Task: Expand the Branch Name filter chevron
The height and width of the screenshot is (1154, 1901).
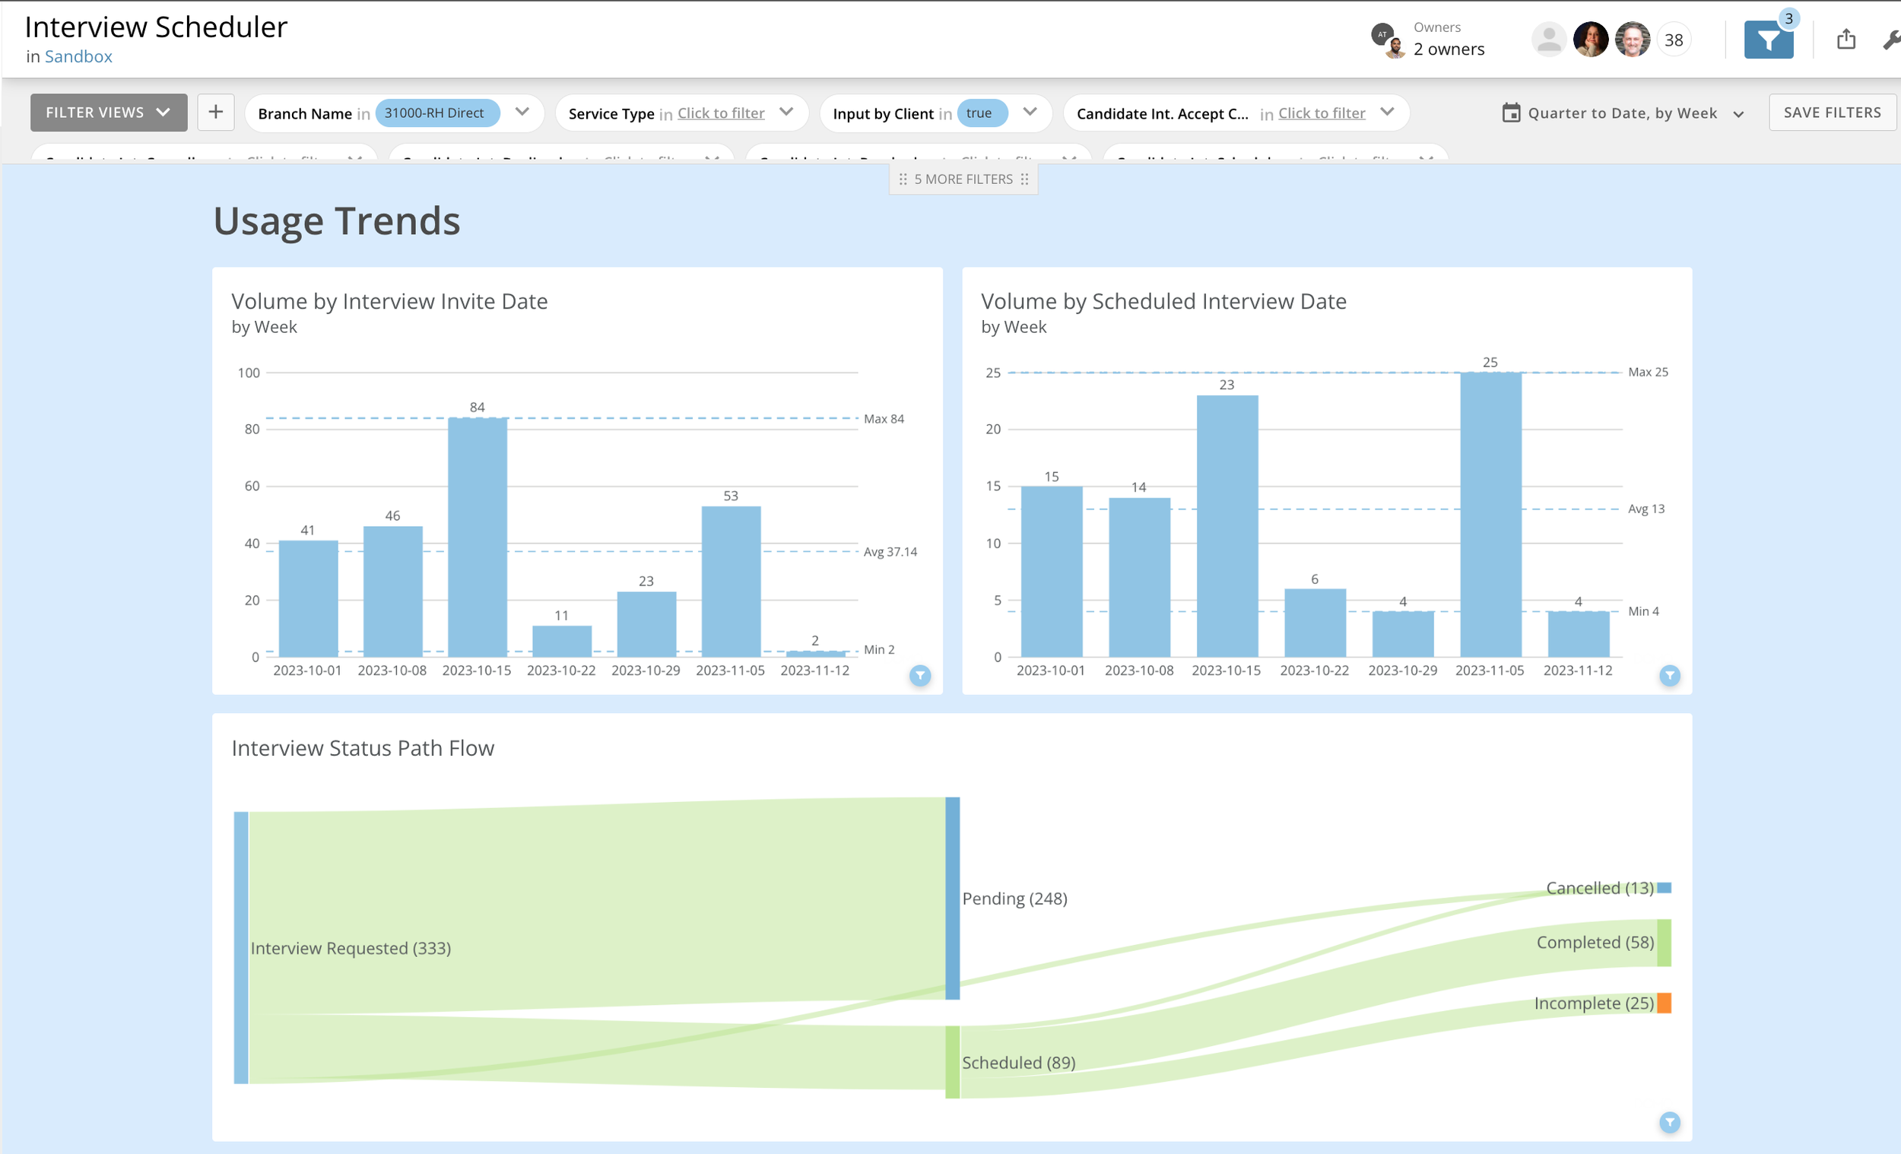Action: pyautogui.click(x=522, y=112)
